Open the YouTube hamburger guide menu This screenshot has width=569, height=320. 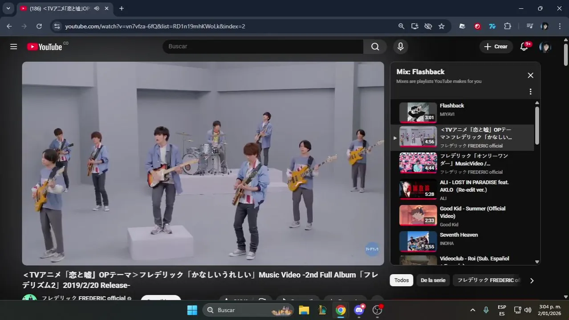click(14, 47)
